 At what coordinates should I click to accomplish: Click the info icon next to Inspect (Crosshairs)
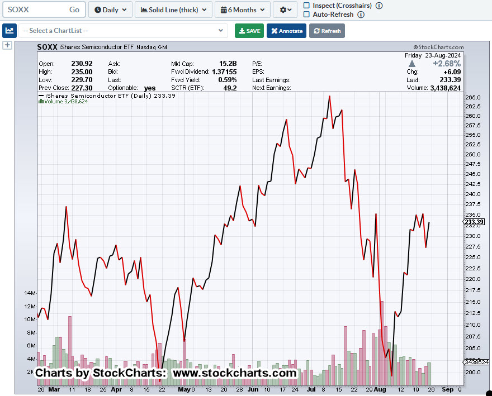379,6
